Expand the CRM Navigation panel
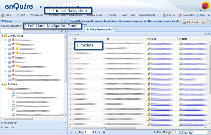Image resolution: width=211 pixels, height=135 pixels. (65, 123)
